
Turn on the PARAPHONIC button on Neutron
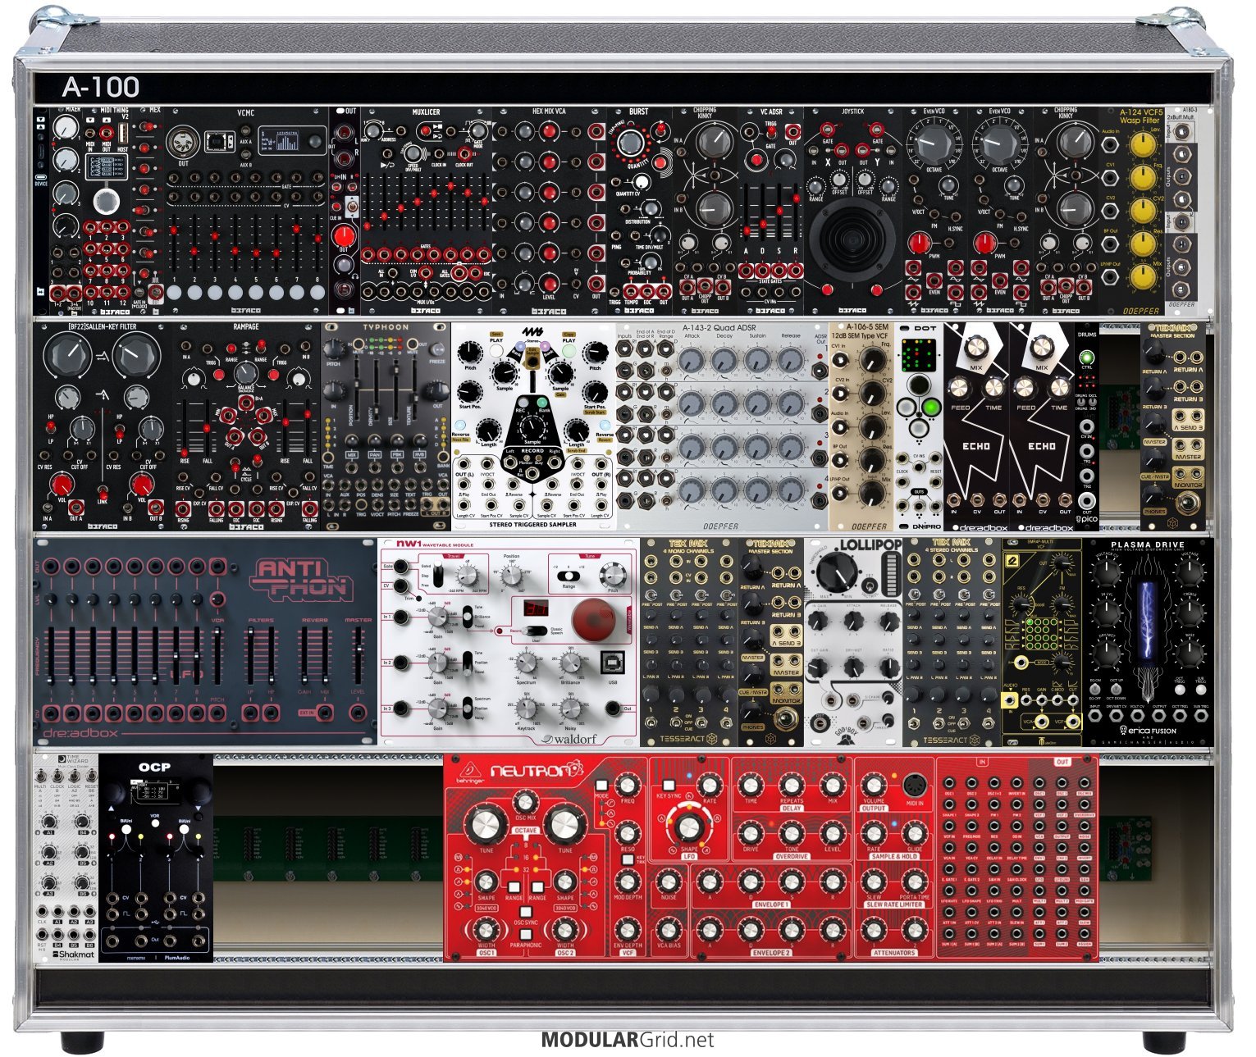pyautogui.click(x=525, y=934)
